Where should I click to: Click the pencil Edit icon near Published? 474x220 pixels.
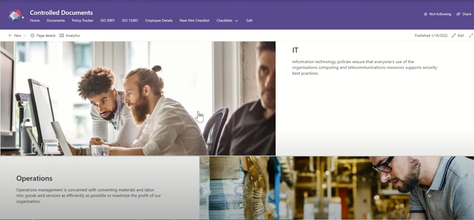(x=453, y=35)
